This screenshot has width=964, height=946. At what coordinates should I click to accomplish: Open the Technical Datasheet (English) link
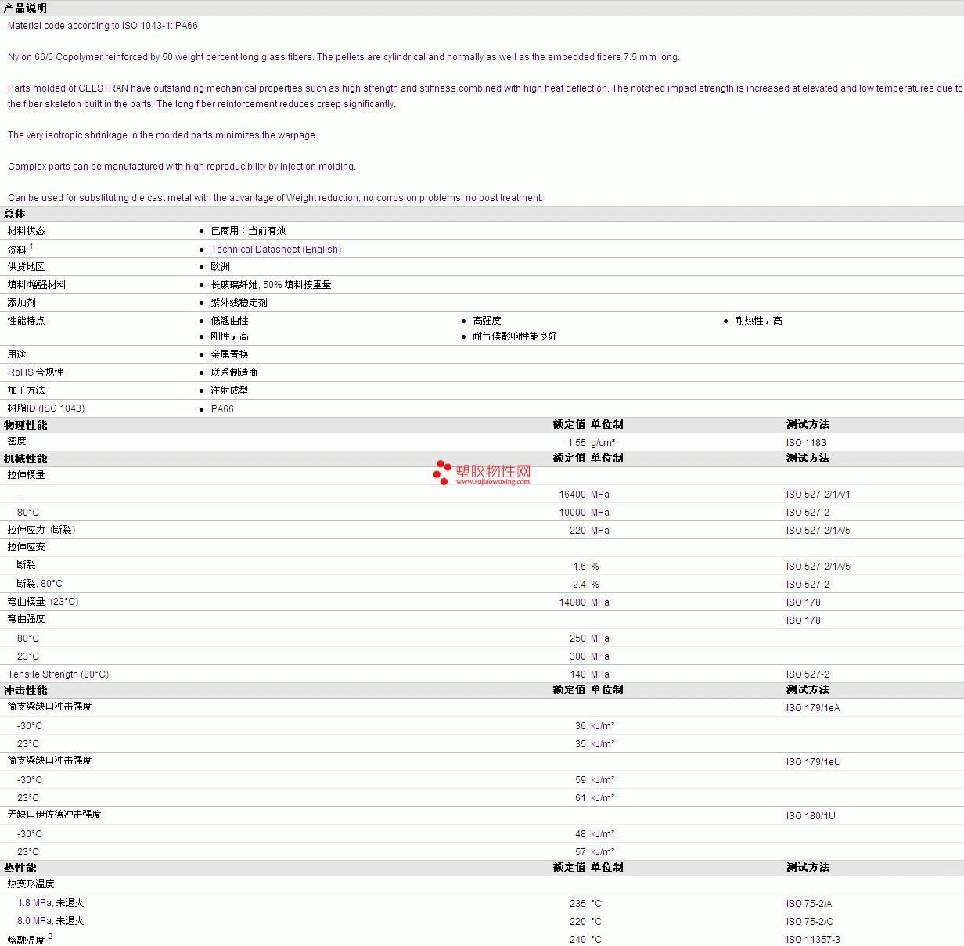point(276,250)
